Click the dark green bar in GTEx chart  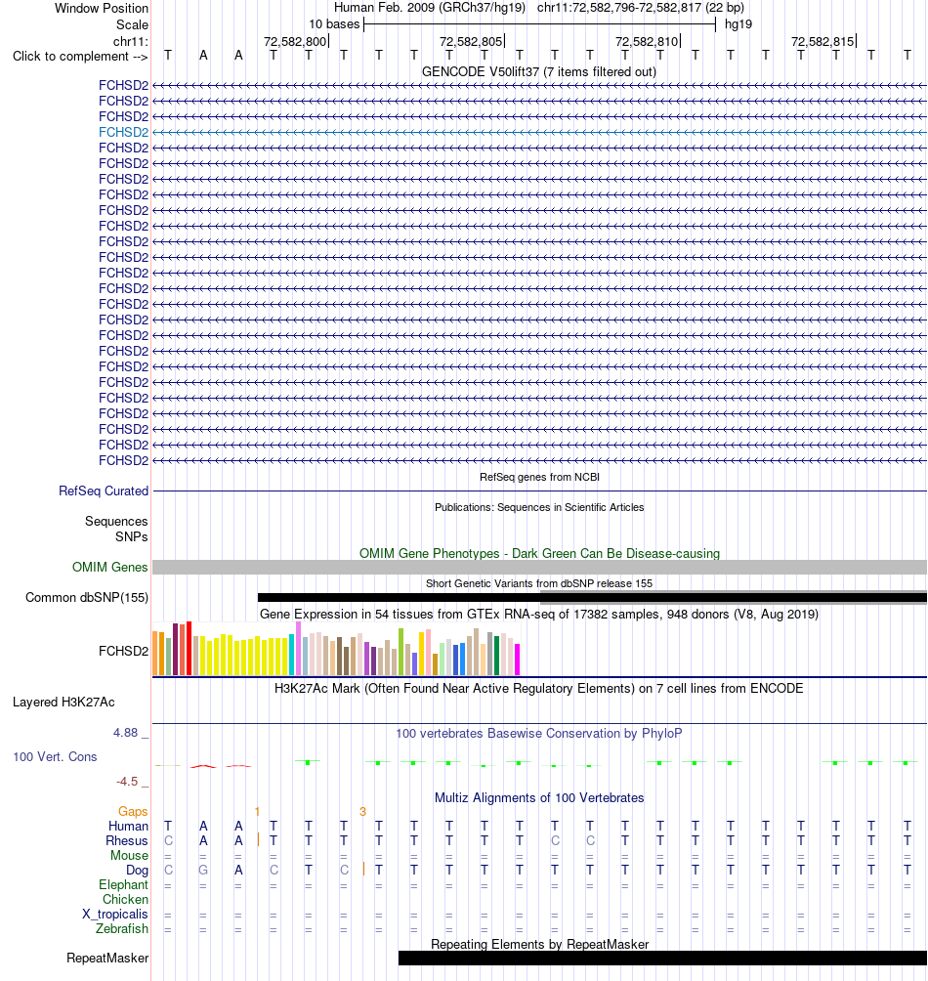(496, 656)
